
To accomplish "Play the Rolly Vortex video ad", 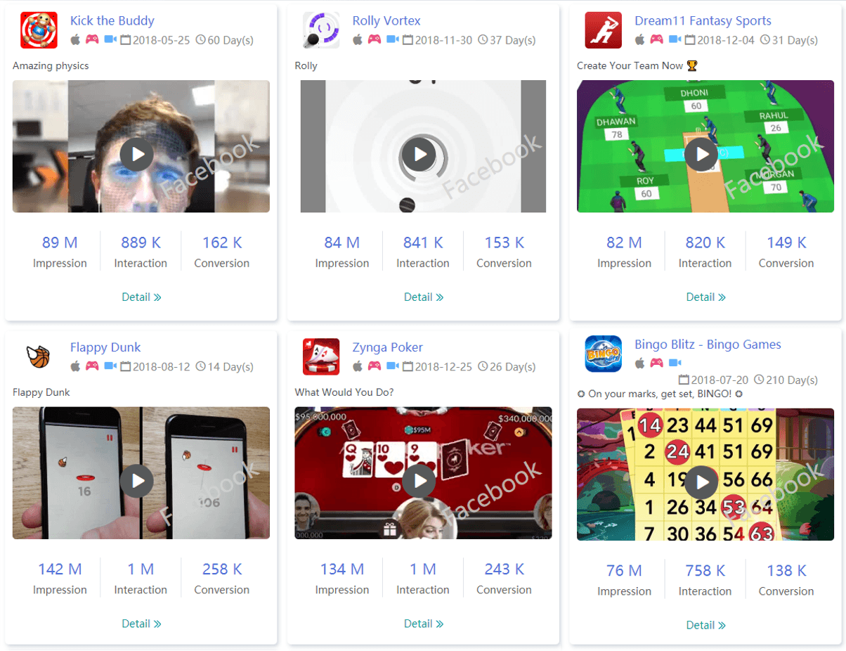I will click(419, 154).
